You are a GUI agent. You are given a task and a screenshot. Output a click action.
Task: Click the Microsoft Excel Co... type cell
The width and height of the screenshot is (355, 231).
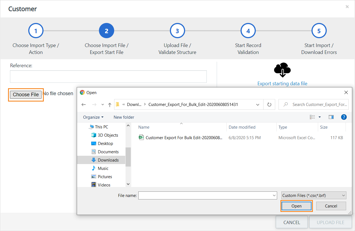click(297, 137)
